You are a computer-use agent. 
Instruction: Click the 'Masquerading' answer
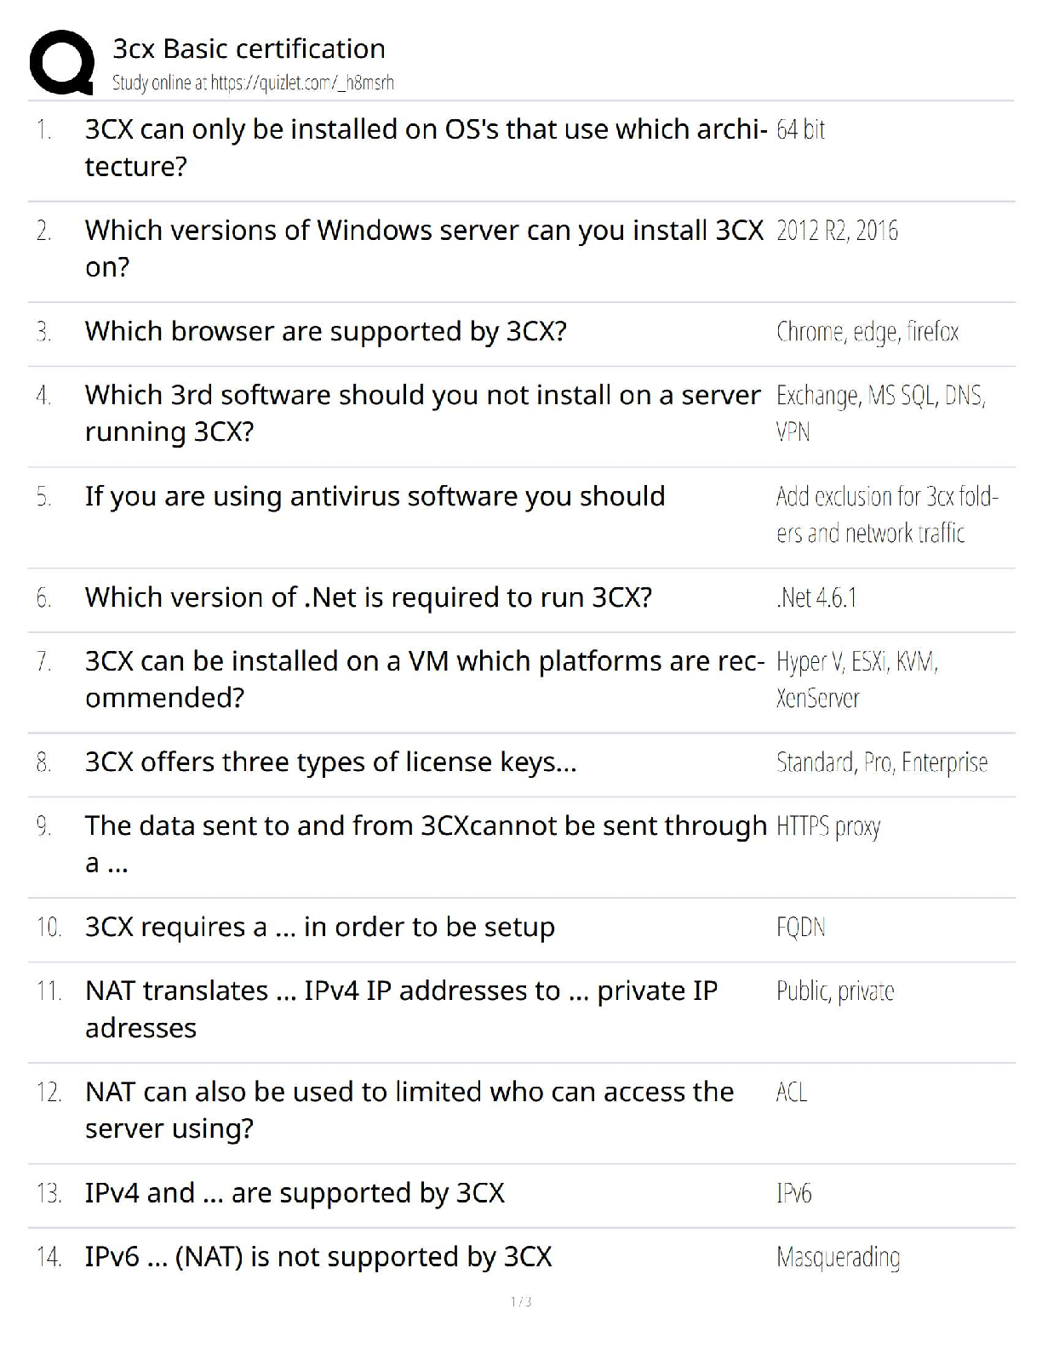point(838,1257)
